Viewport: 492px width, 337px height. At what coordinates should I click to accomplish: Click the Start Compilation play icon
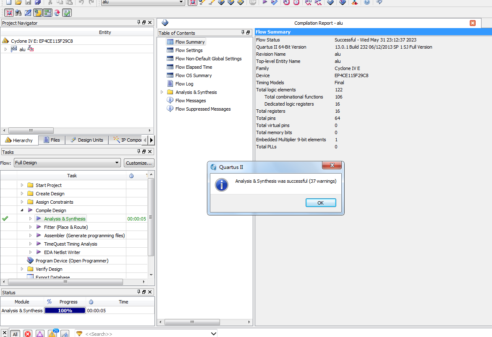264,2
